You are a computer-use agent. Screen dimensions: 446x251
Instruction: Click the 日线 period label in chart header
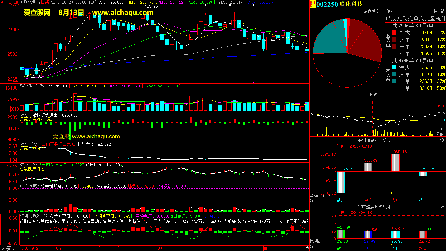coord(45,2)
